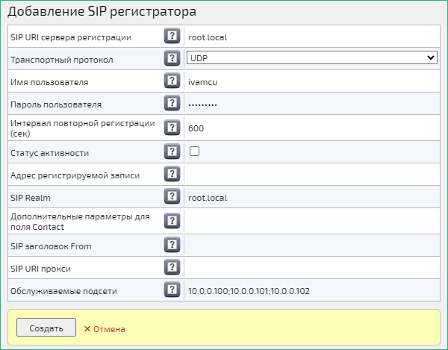Show help for Обслуживаемые подсети

172,290
